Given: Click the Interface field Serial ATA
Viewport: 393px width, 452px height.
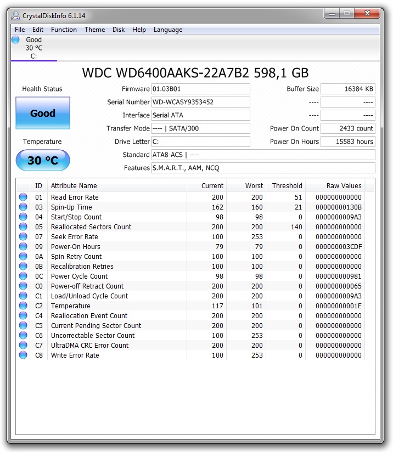Looking at the screenshot, I should (201, 115).
